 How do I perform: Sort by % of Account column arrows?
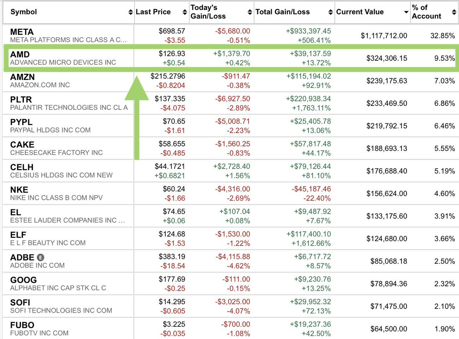click(454, 12)
